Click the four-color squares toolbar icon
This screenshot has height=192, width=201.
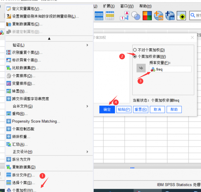(147, 16)
